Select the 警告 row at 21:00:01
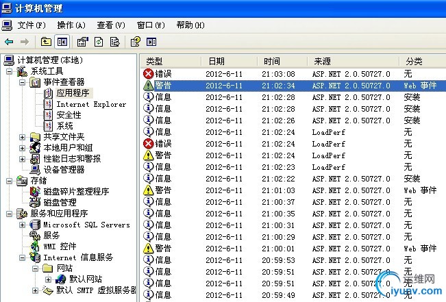Image resolution: width=446 pixels, height=302 pixels. 293,249
